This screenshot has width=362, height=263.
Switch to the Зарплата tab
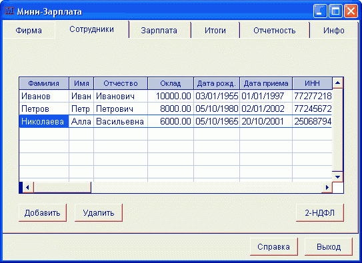coord(159,30)
